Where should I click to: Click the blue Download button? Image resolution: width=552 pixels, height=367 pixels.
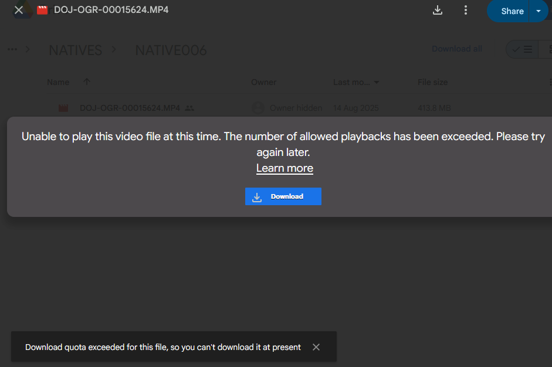point(283,196)
